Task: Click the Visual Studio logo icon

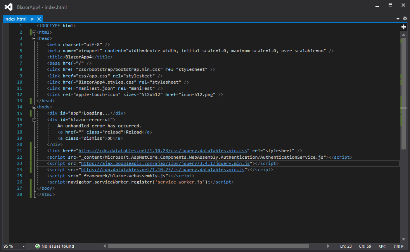Action: click(8, 7)
